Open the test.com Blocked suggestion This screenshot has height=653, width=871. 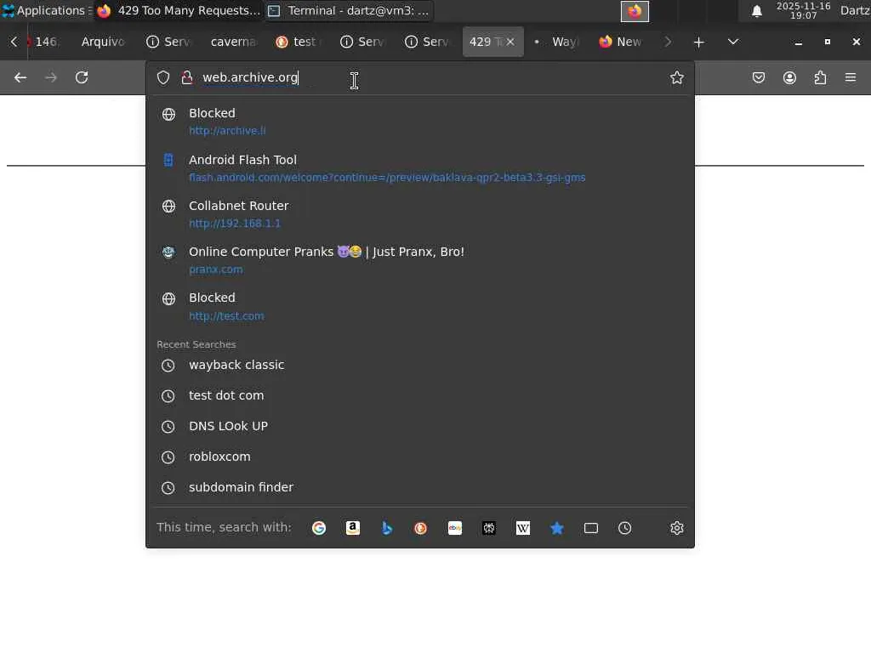coord(420,306)
